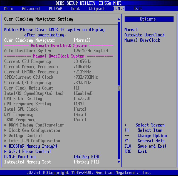
Task: Select O.M.G Function [HotKey F10] value
Action: [x=86, y=157]
